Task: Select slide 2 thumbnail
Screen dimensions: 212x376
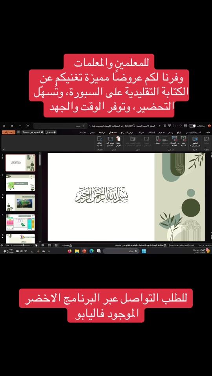Action: [x=20, y=183]
